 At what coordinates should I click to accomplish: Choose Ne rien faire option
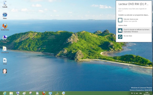134,37
